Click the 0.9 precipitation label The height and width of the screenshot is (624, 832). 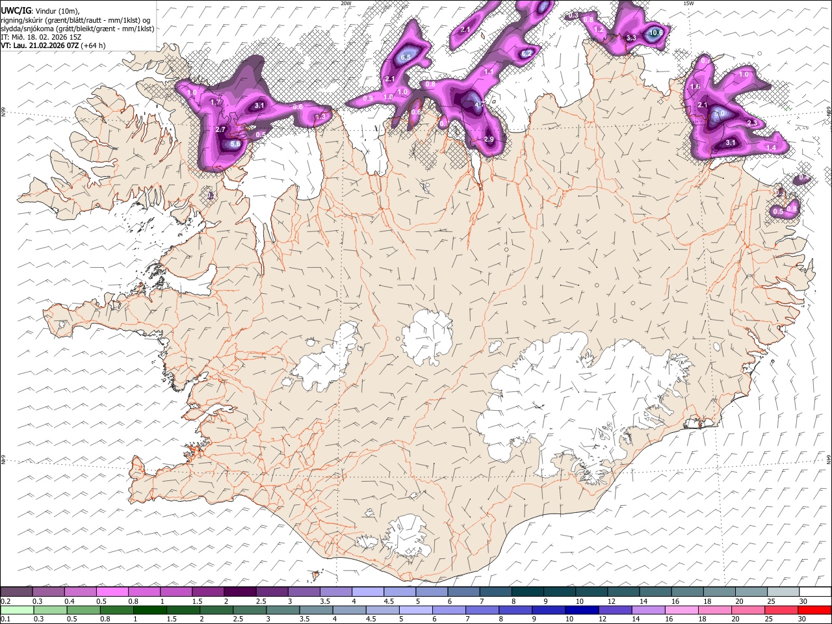point(368,98)
